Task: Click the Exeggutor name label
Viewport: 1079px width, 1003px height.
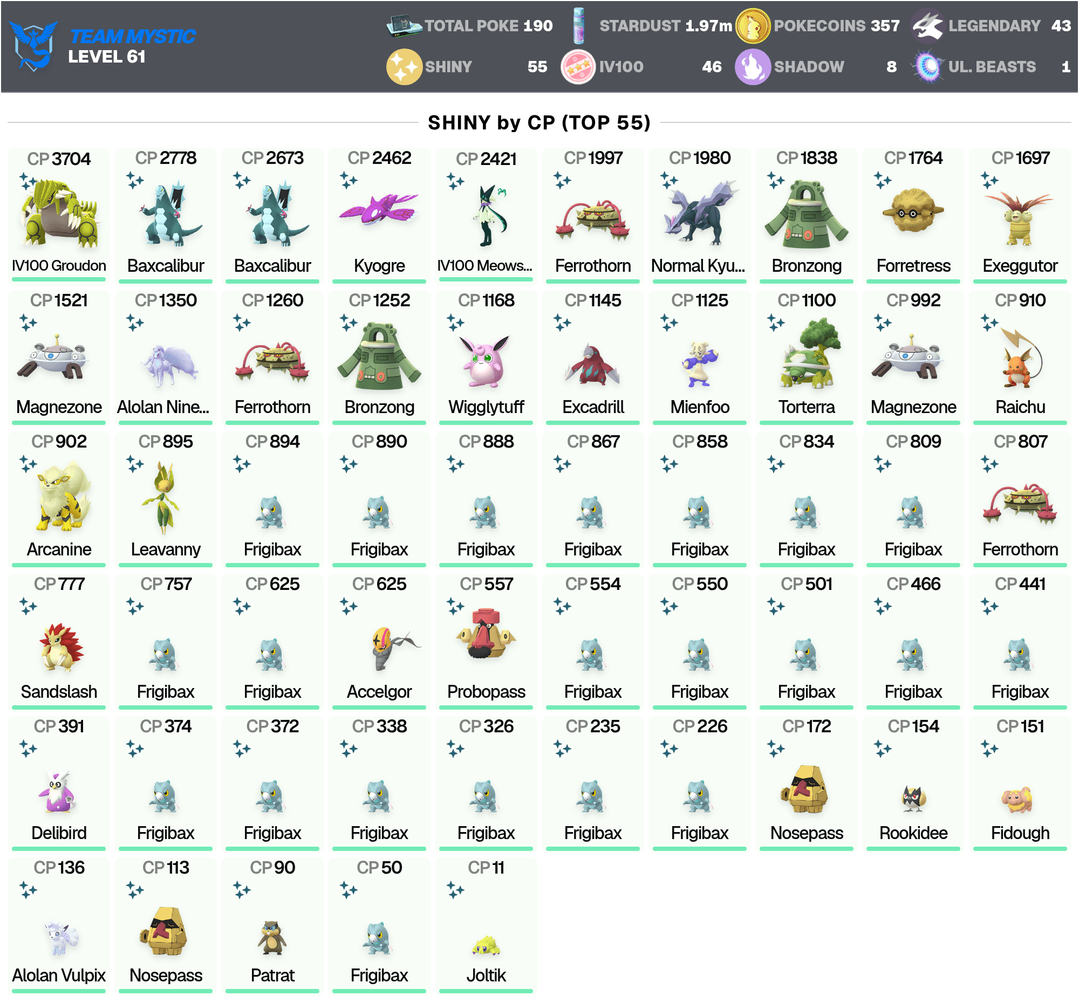Action: click(1020, 266)
